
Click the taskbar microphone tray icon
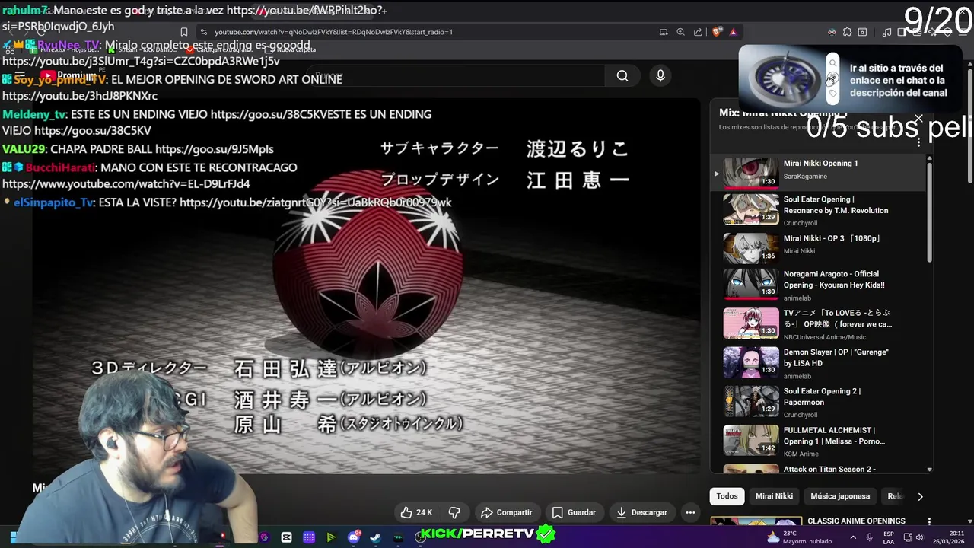[870, 537]
